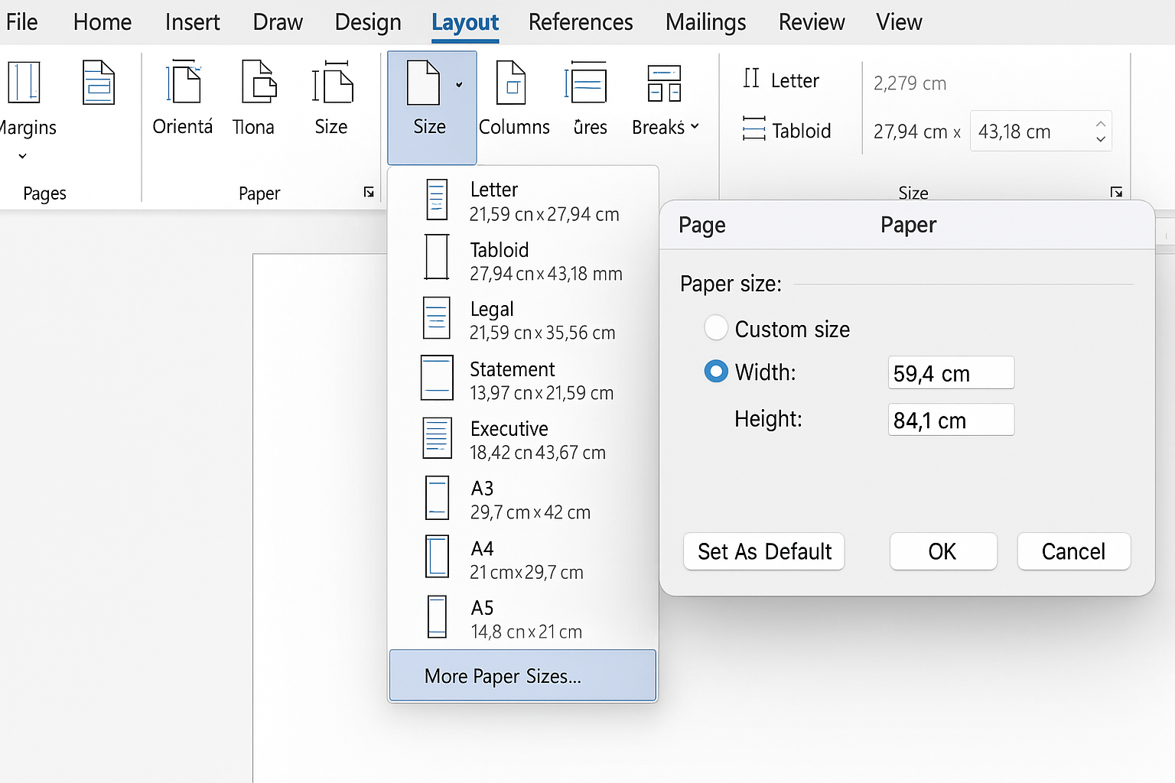
Task: Click the Width field showing 59,4 cm
Action: click(x=951, y=373)
